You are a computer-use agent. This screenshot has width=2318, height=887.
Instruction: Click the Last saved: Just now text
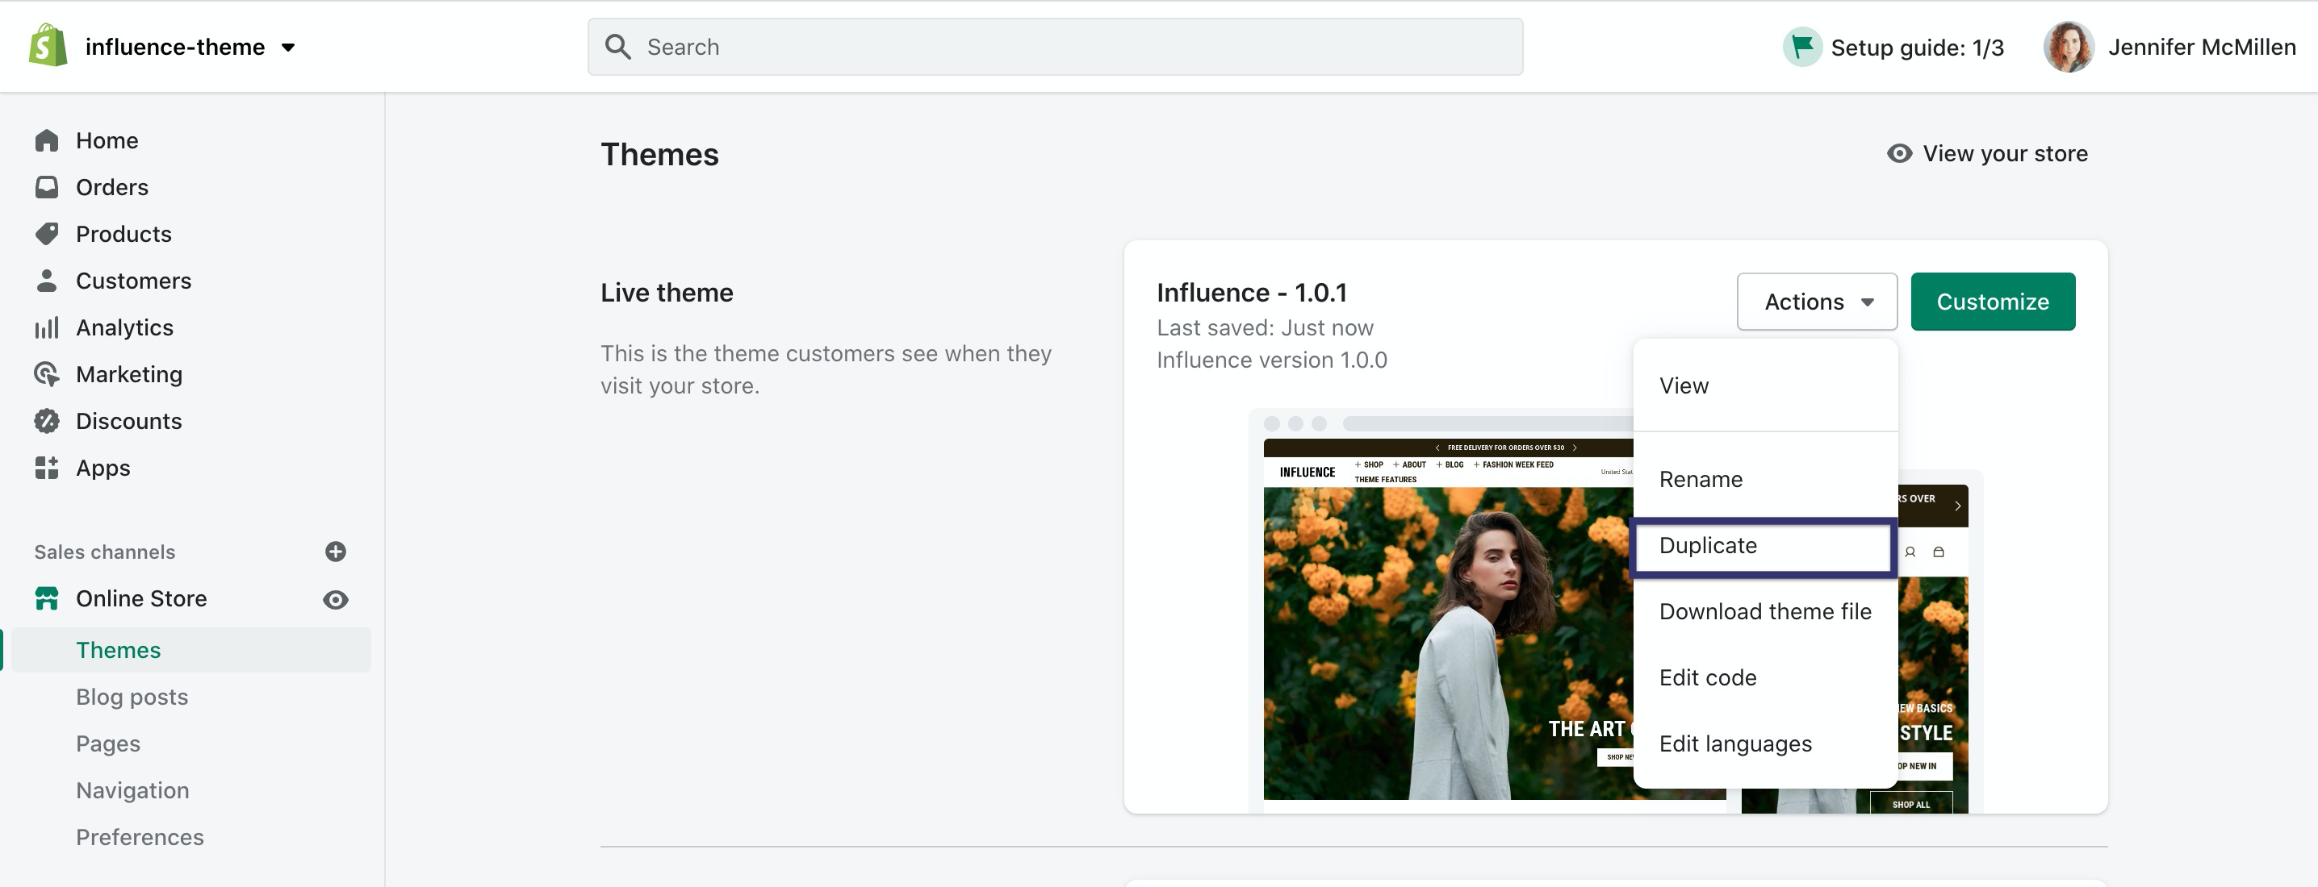(x=1264, y=328)
